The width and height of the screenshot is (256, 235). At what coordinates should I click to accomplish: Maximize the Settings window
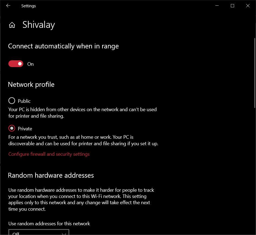232,6
